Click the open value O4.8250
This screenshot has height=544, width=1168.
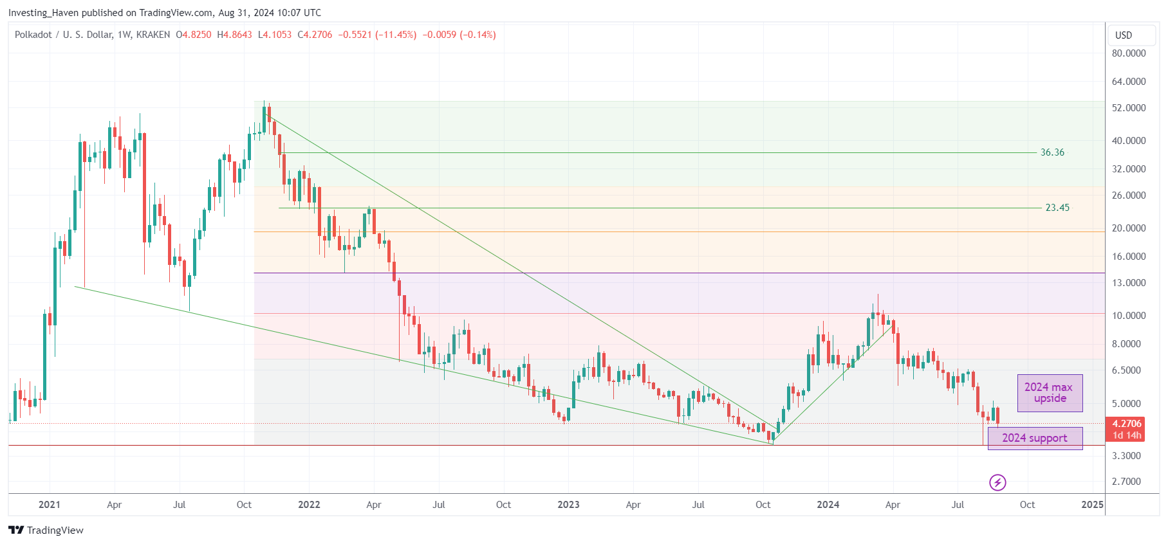pos(194,35)
